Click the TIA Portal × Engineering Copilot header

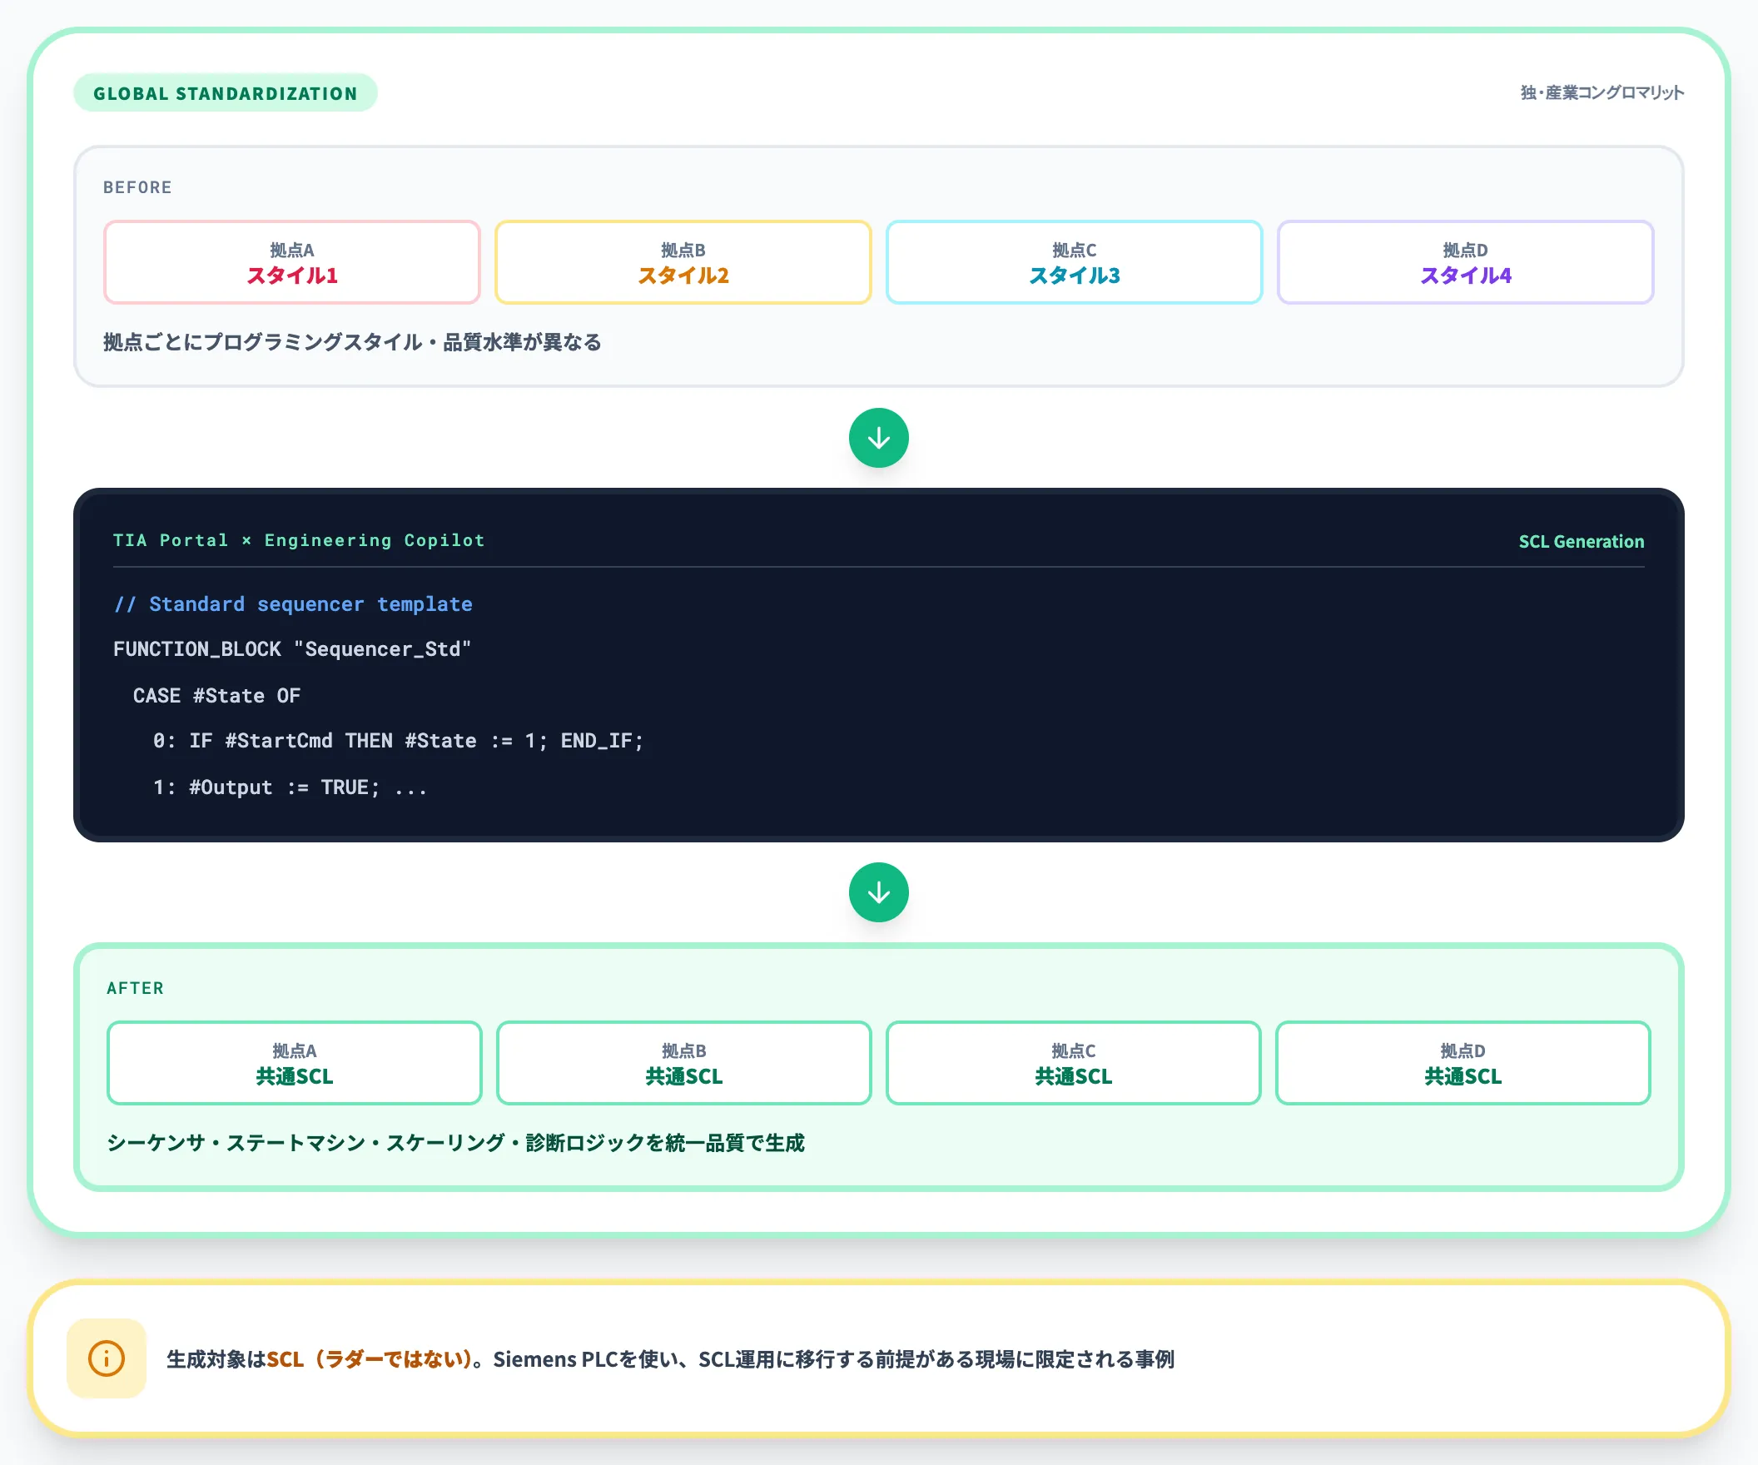[x=299, y=540]
